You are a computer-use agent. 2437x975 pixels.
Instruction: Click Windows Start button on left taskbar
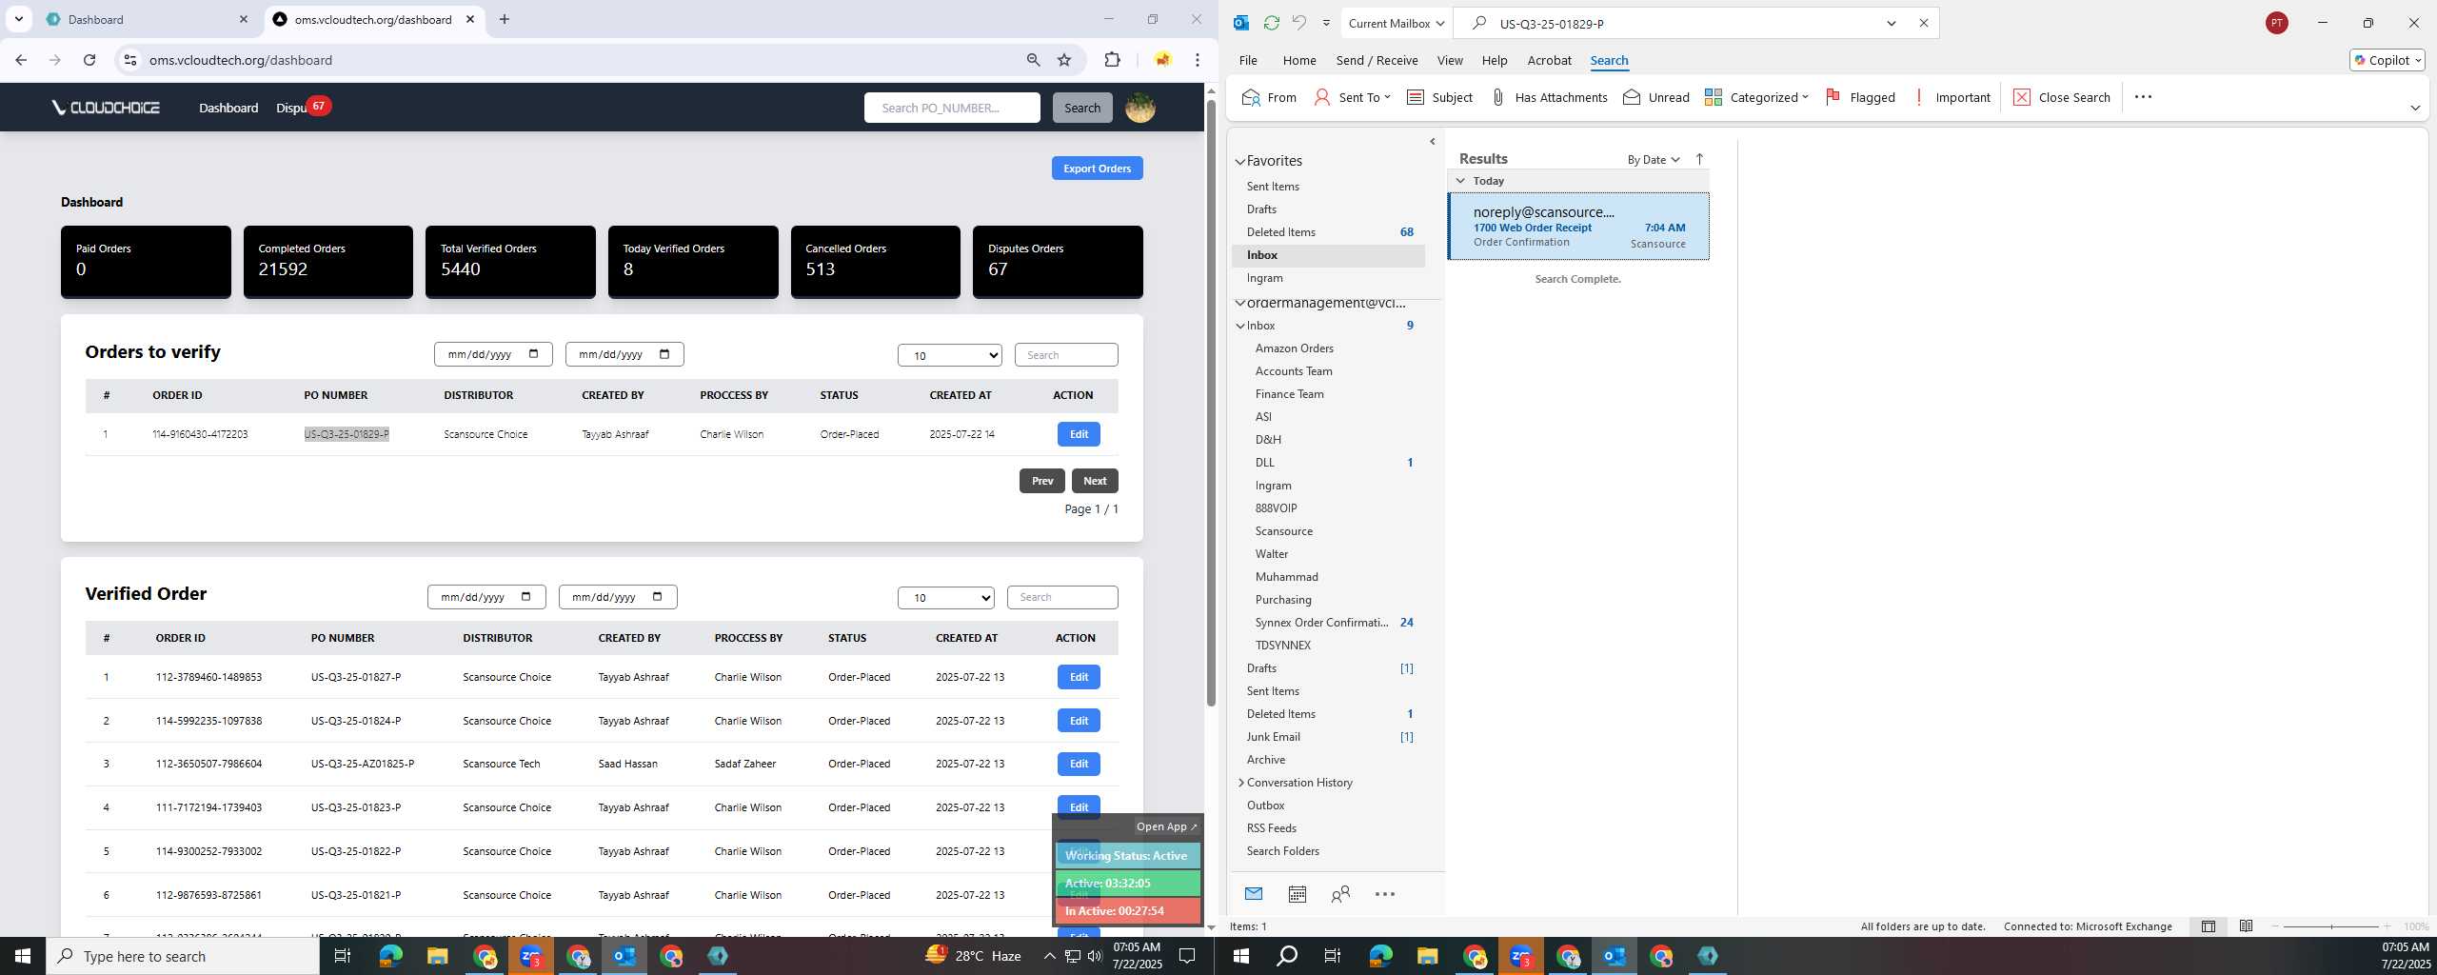coord(23,956)
